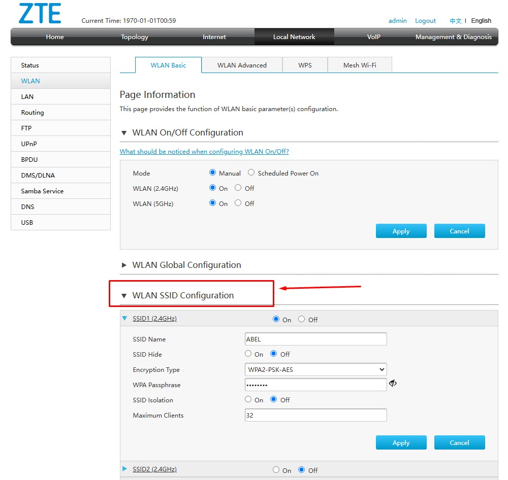
Task: Select Scheduled Power On mode
Action: click(x=251, y=173)
